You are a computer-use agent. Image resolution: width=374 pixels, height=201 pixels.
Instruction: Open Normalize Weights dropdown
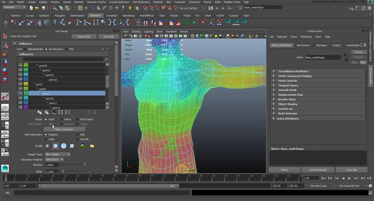(54, 159)
